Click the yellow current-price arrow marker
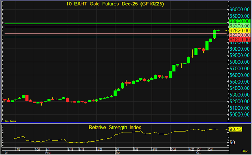 click(226, 30)
